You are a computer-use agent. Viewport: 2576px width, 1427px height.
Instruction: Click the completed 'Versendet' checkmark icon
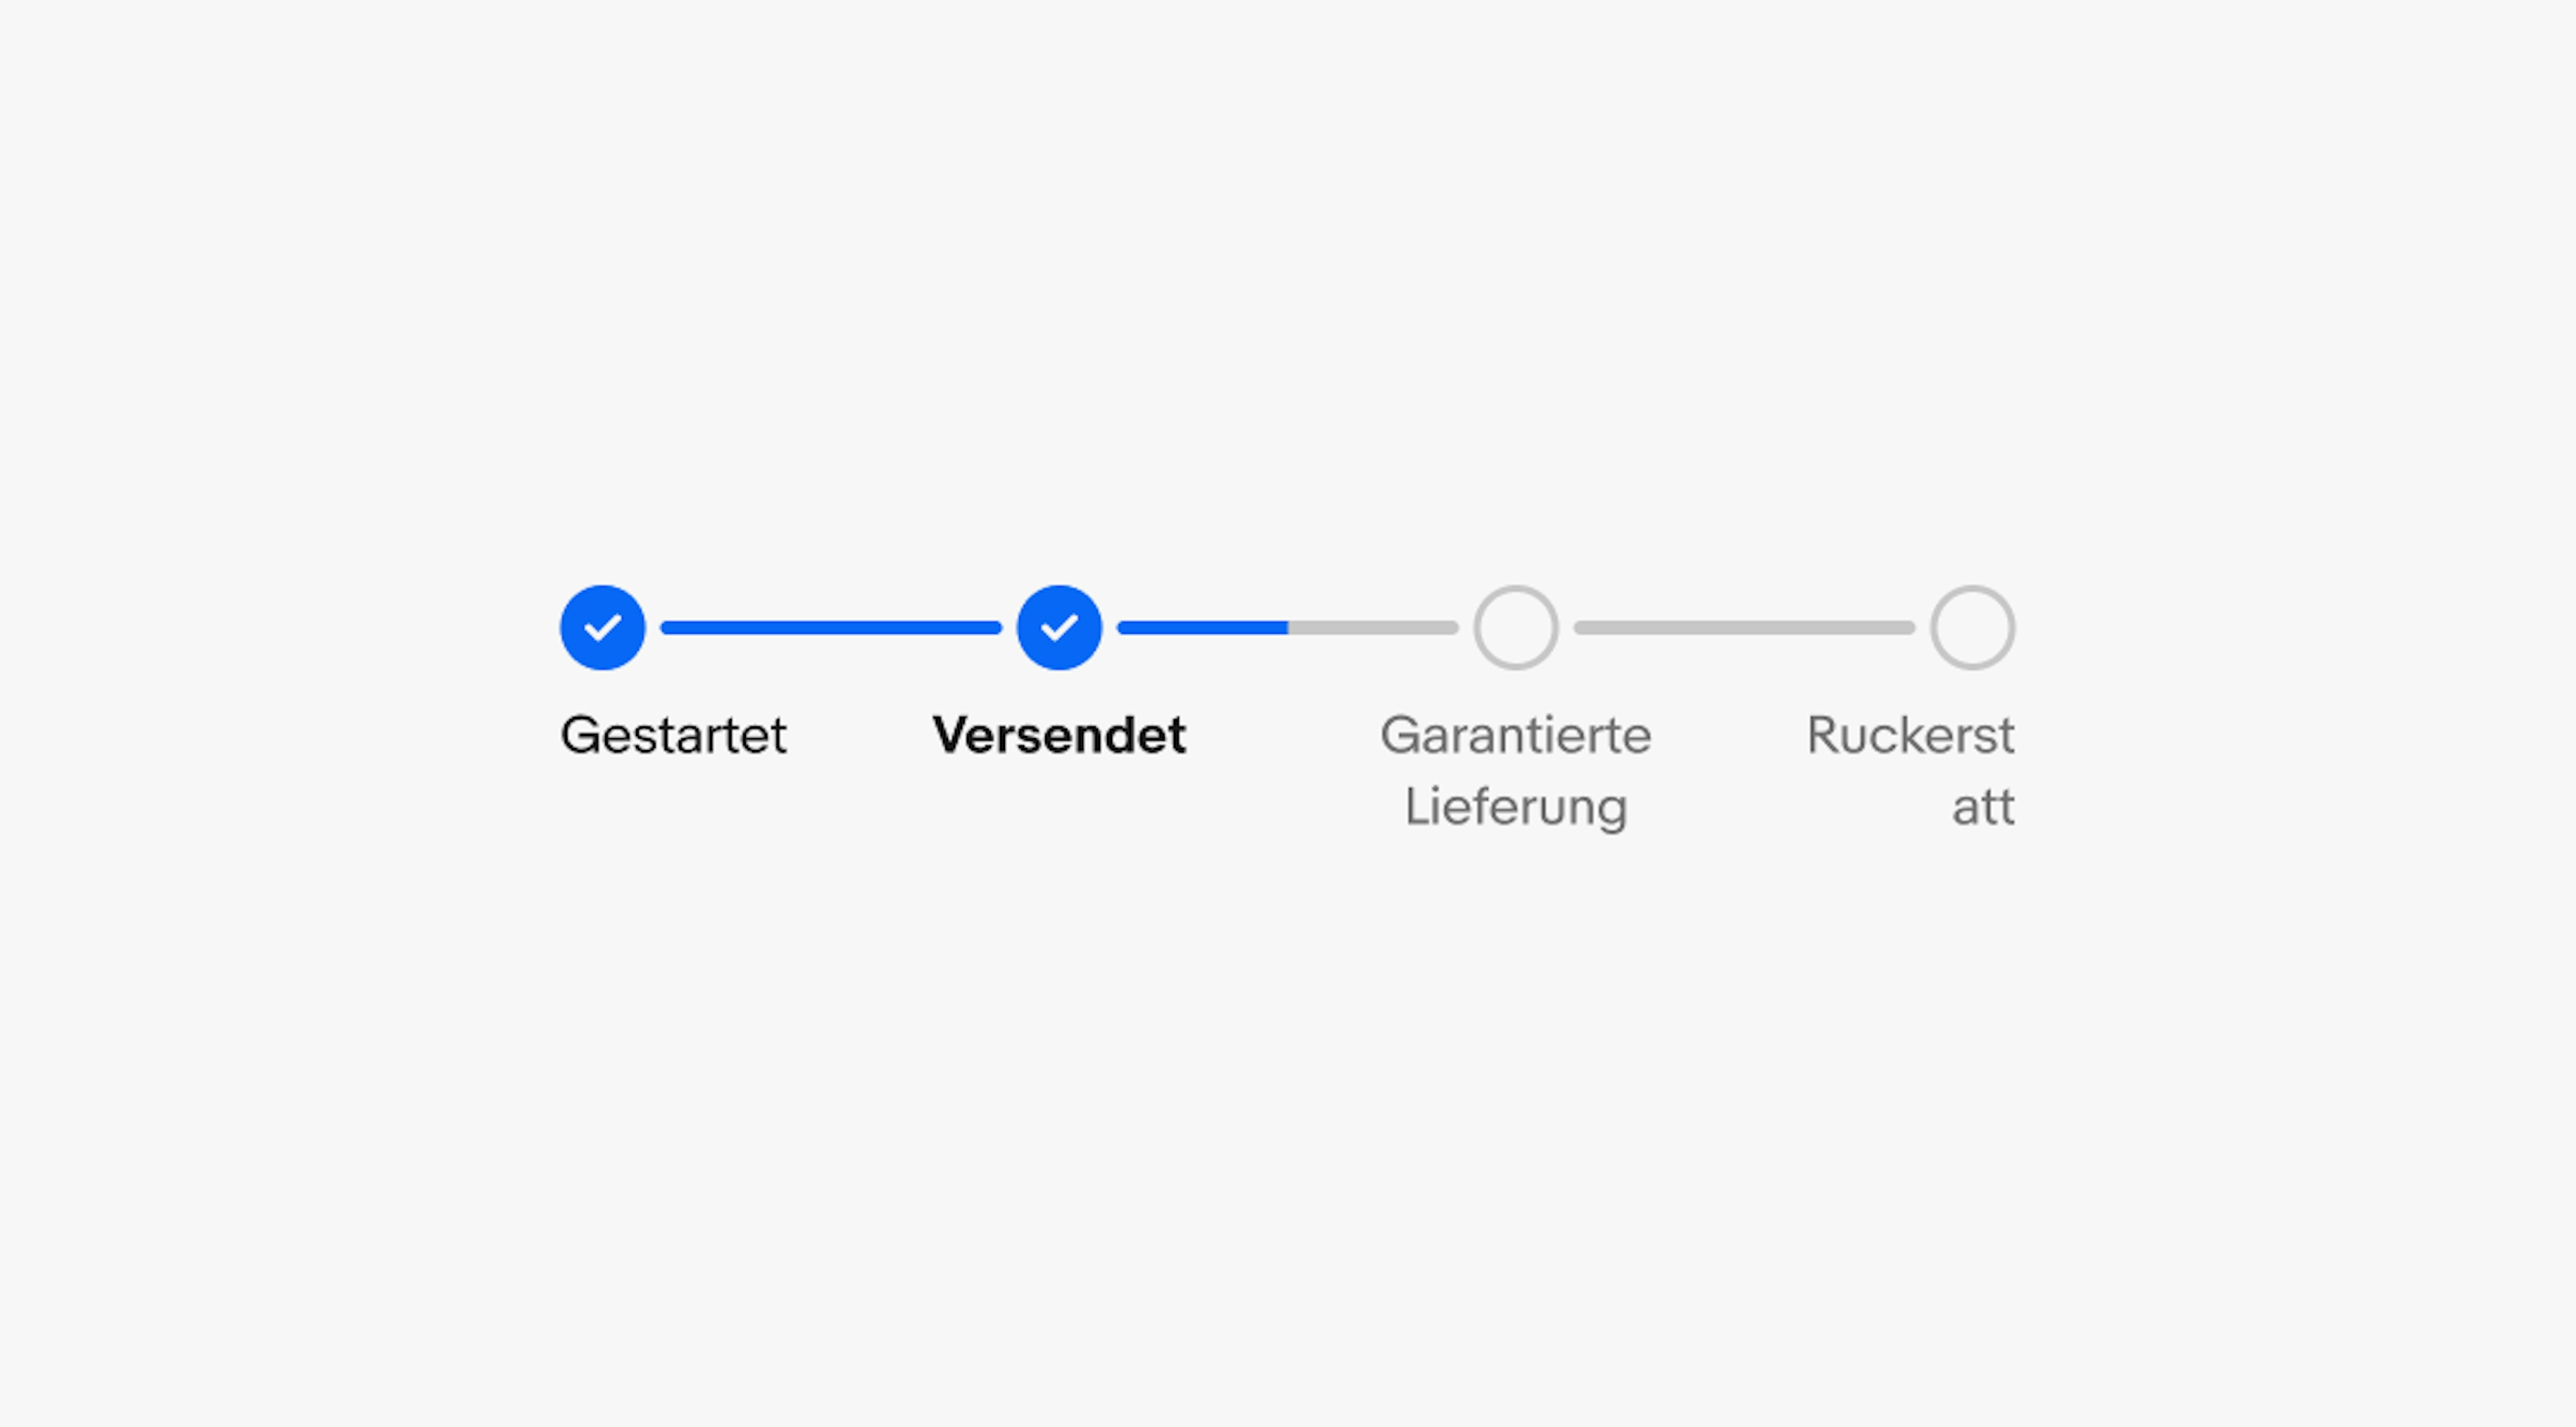point(1056,626)
